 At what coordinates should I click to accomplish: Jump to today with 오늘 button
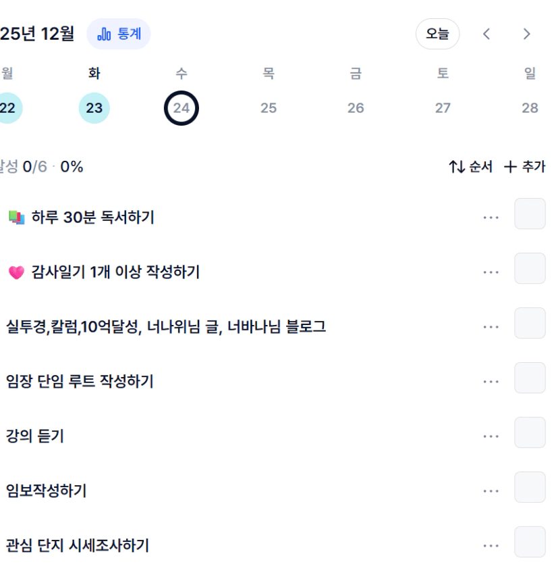click(437, 34)
